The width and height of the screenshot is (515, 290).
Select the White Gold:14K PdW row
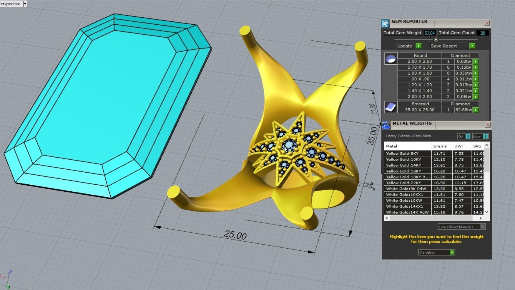click(434, 212)
